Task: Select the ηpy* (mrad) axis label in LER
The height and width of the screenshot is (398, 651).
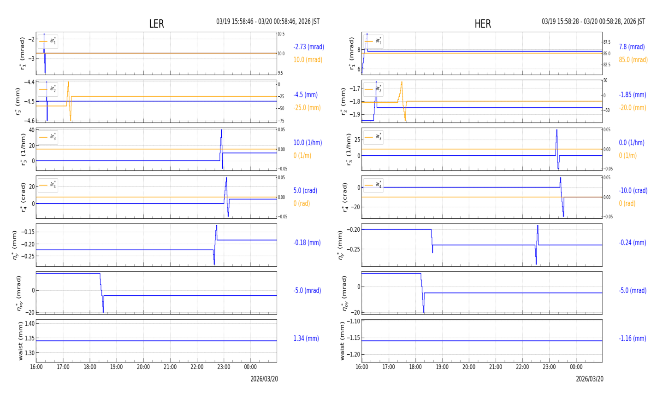Action: click(x=18, y=293)
